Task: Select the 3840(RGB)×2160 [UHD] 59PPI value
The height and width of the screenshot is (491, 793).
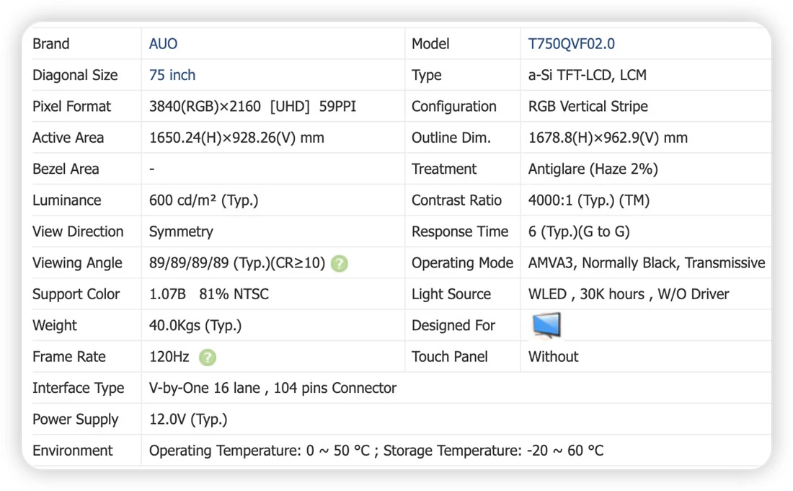Action: click(252, 107)
